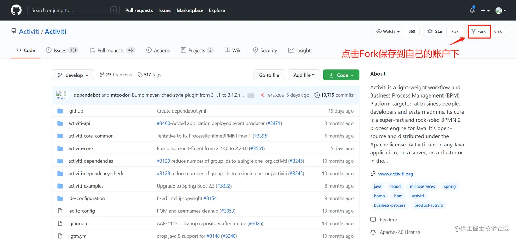Open the Add file dropdown
The width and height of the screenshot is (516, 239).
point(304,75)
